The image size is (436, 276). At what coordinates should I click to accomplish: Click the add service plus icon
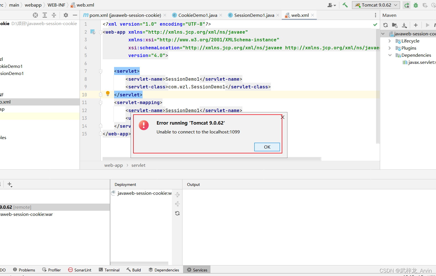[x=9, y=184]
